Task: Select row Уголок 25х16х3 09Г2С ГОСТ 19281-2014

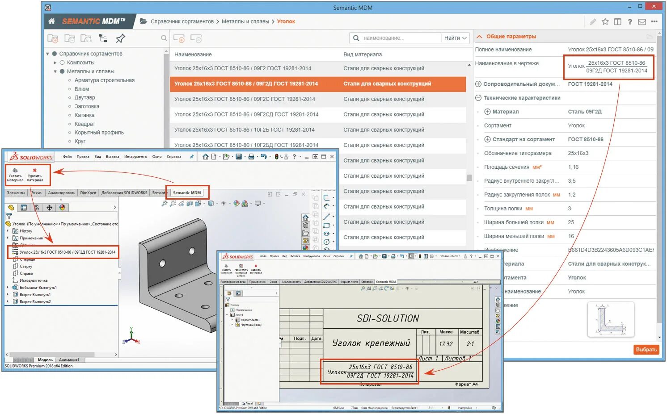Action: click(317, 99)
